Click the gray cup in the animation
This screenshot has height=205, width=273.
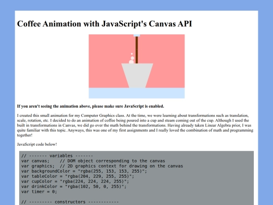(137, 75)
